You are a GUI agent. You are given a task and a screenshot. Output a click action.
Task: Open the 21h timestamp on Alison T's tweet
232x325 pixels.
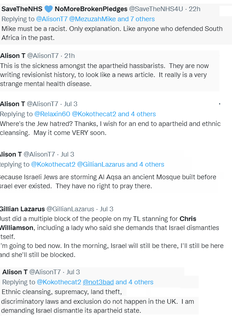(x=70, y=55)
